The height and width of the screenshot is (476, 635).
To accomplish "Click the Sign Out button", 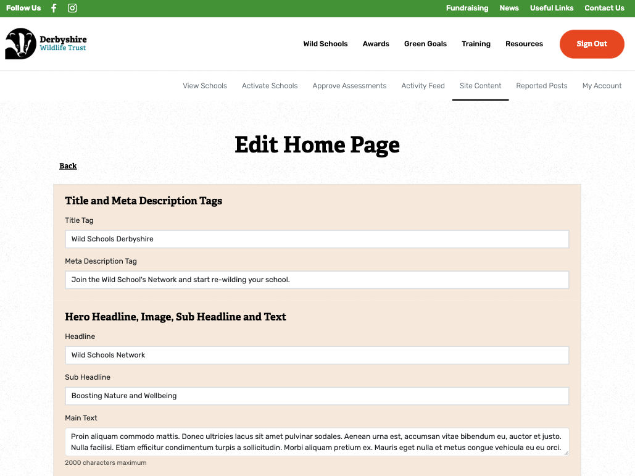I will click(592, 44).
